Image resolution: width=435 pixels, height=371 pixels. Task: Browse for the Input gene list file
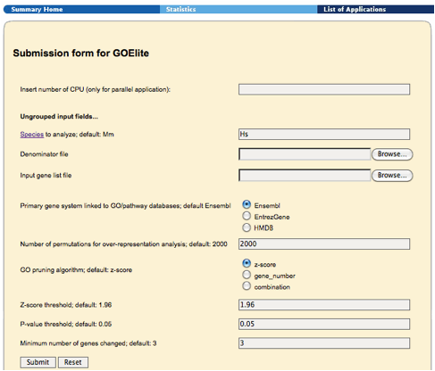(392, 176)
